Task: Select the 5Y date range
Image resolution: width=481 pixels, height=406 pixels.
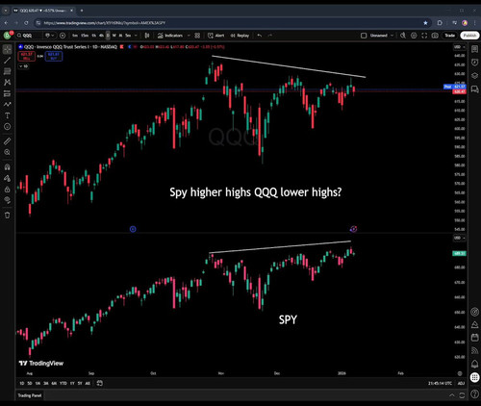Action: tap(80, 383)
